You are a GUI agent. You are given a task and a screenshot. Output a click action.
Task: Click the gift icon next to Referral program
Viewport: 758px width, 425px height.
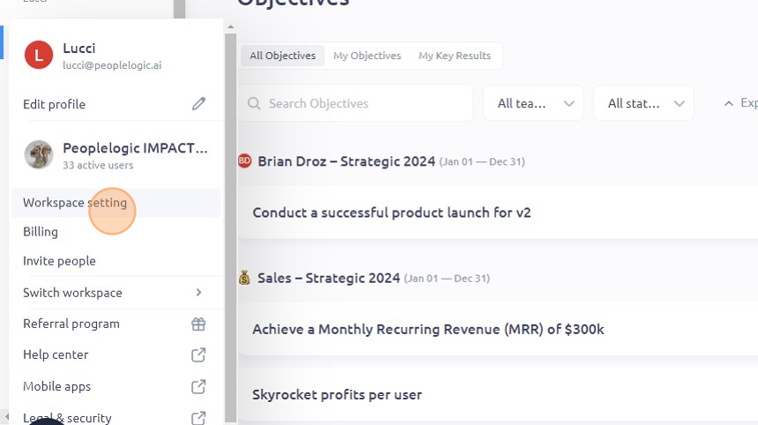click(198, 324)
